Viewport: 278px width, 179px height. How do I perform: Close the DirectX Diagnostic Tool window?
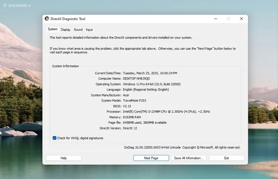[241, 19]
